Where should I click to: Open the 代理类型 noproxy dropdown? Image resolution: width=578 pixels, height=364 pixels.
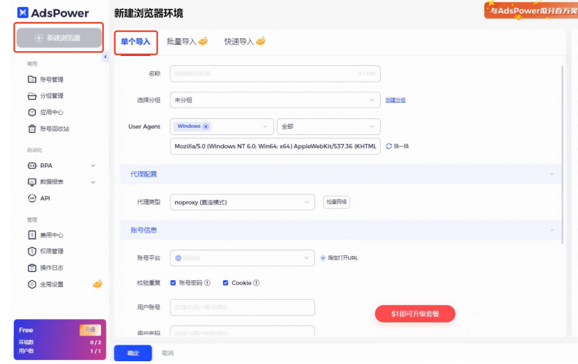[x=242, y=202]
